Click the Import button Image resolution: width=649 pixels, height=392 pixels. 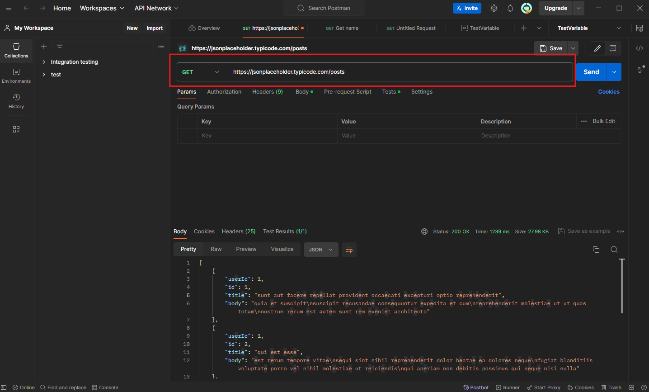pos(155,28)
